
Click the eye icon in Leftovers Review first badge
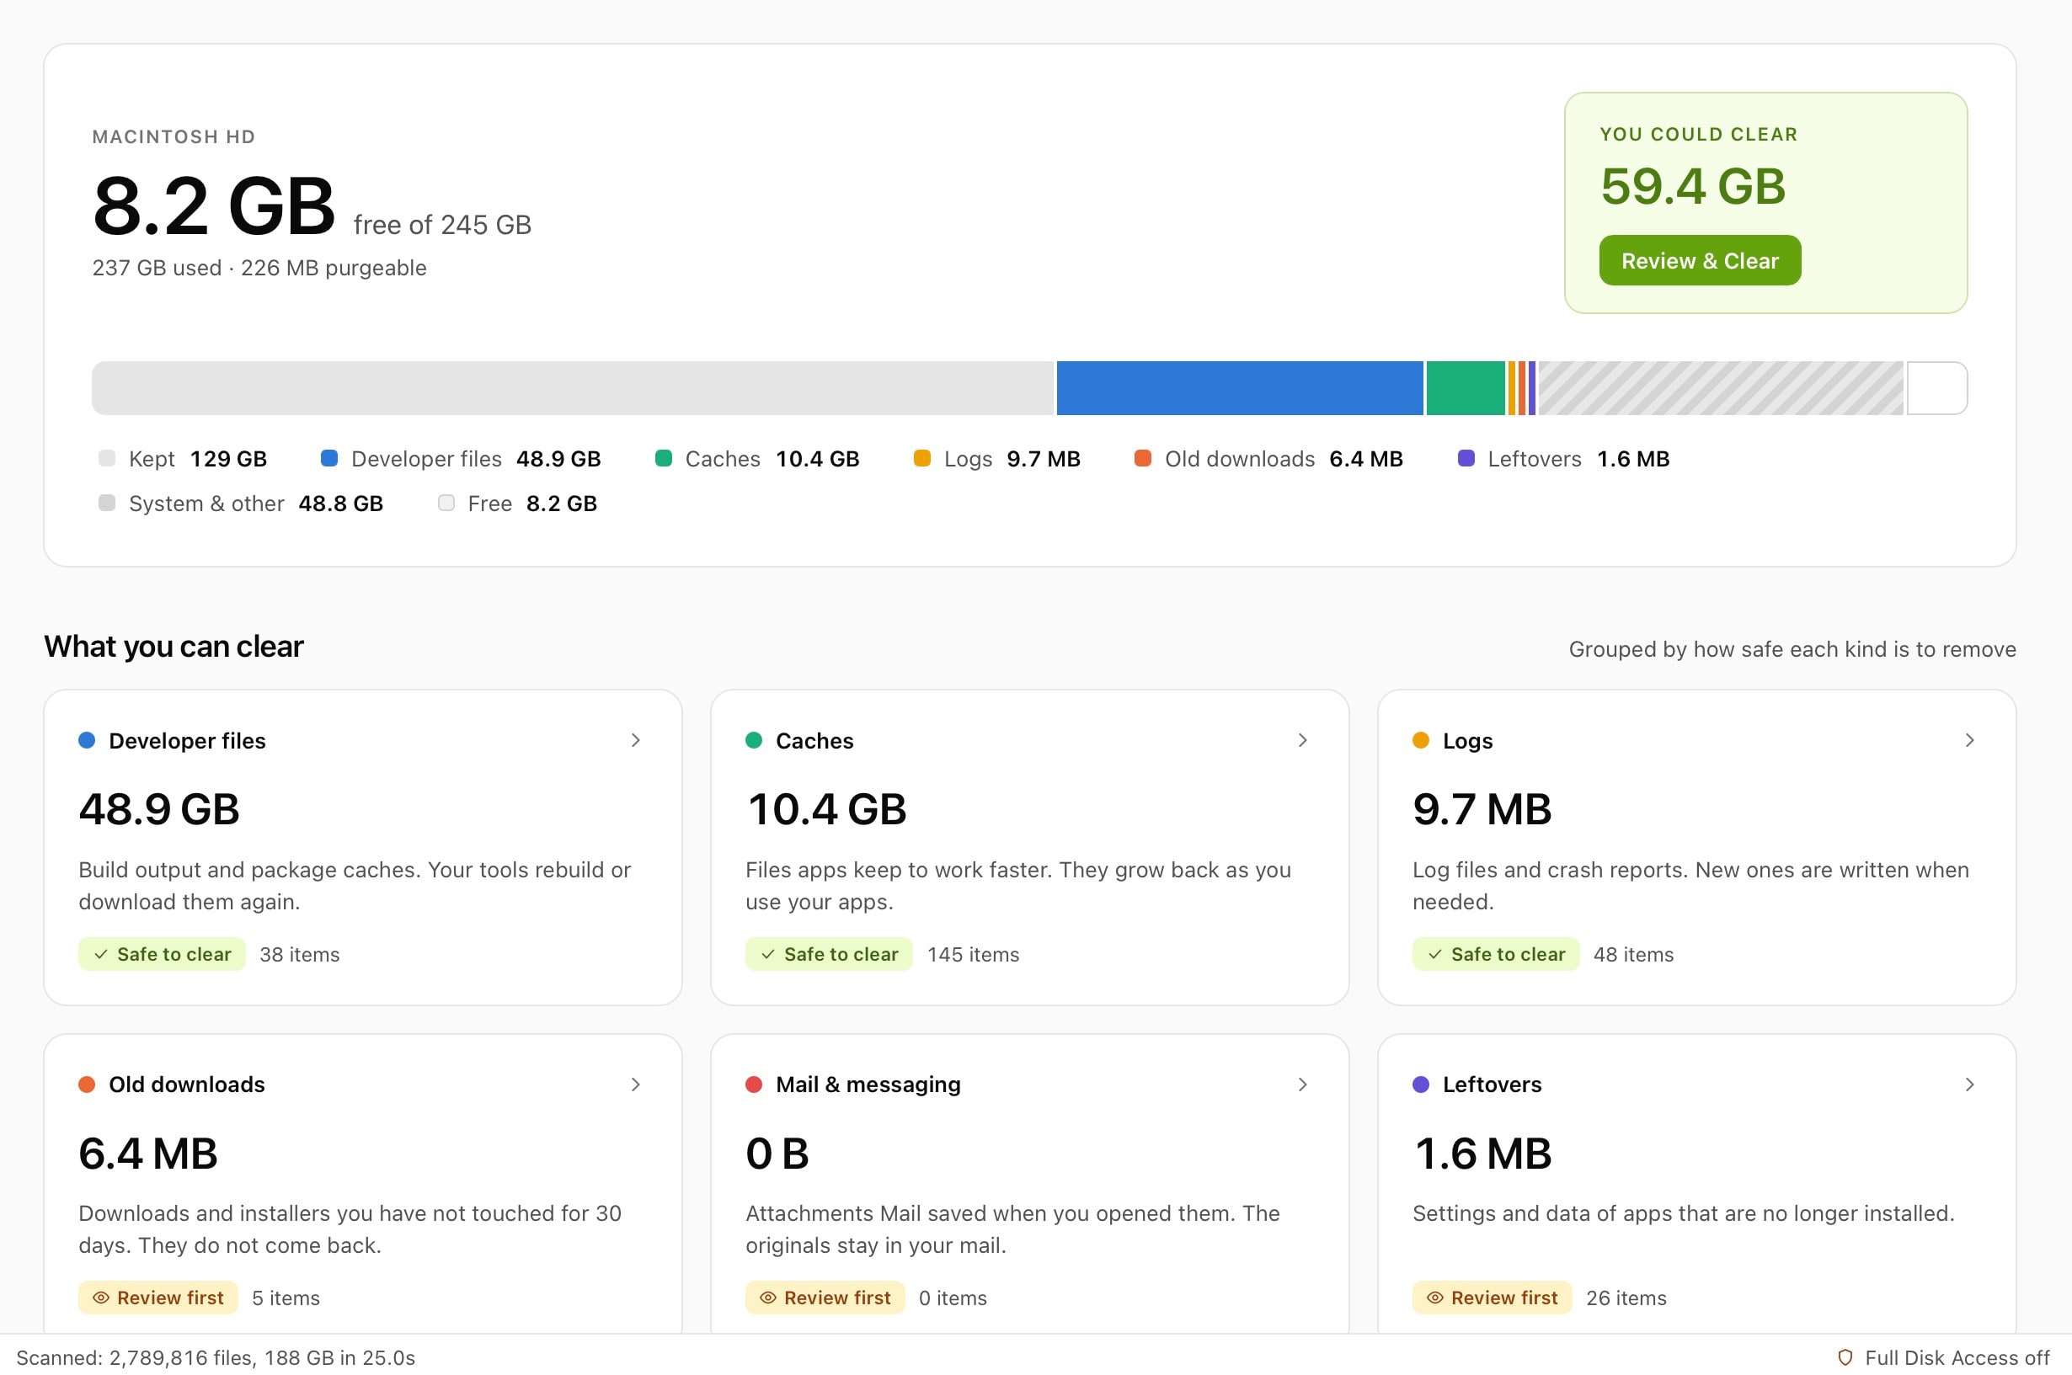[x=1434, y=1298]
